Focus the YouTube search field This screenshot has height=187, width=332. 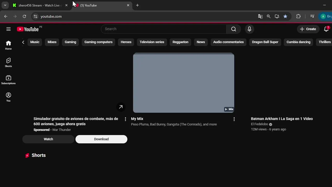(164, 29)
